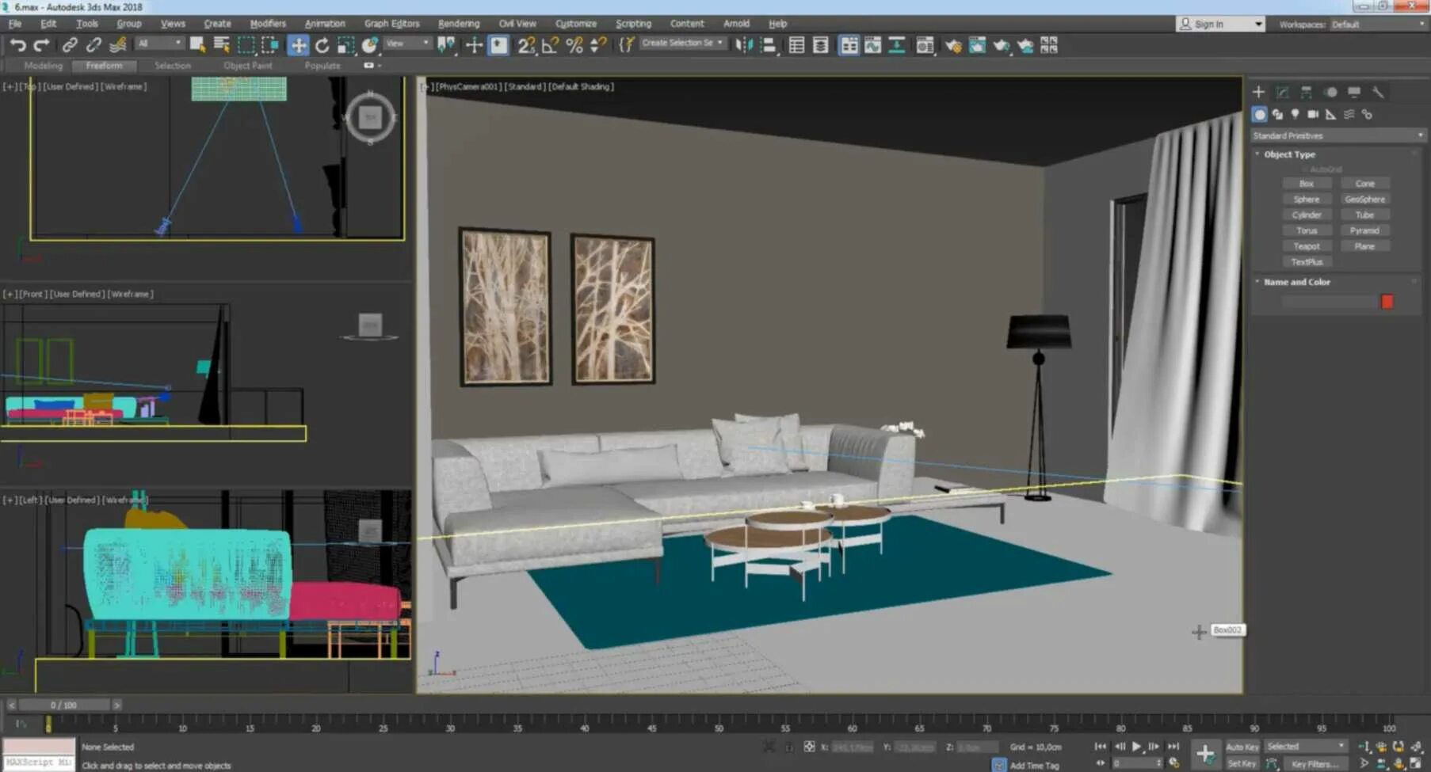1431x772 pixels.
Task: Click the Teapot primitive button
Action: [x=1307, y=246]
